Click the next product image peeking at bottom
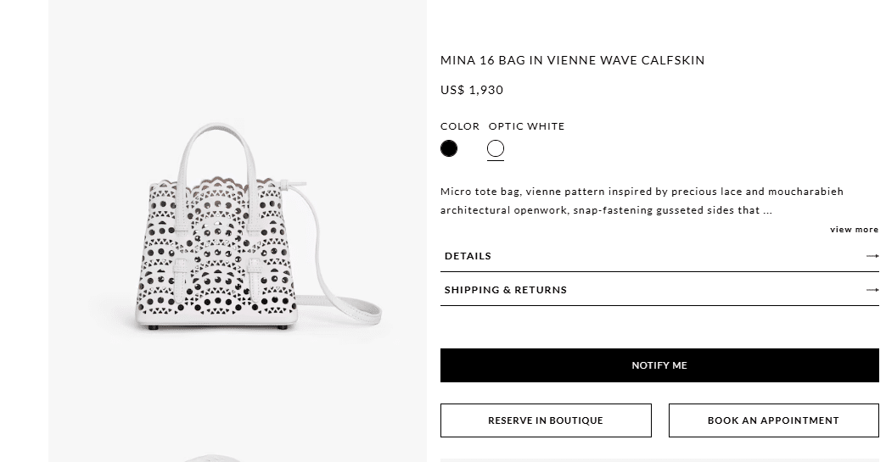 212,458
